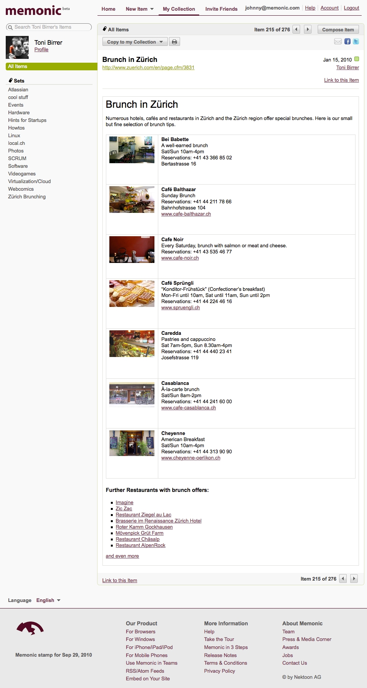Click the green status square by date

(357, 59)
